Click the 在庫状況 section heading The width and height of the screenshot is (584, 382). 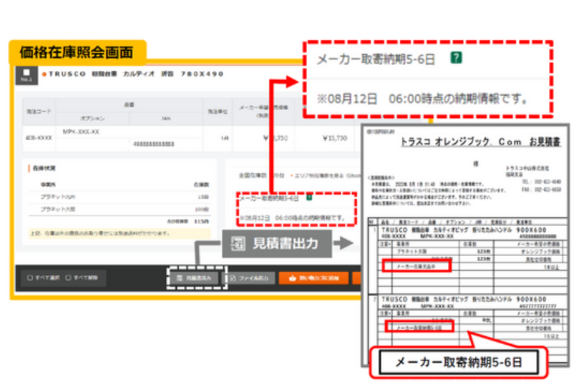[44, 168]
